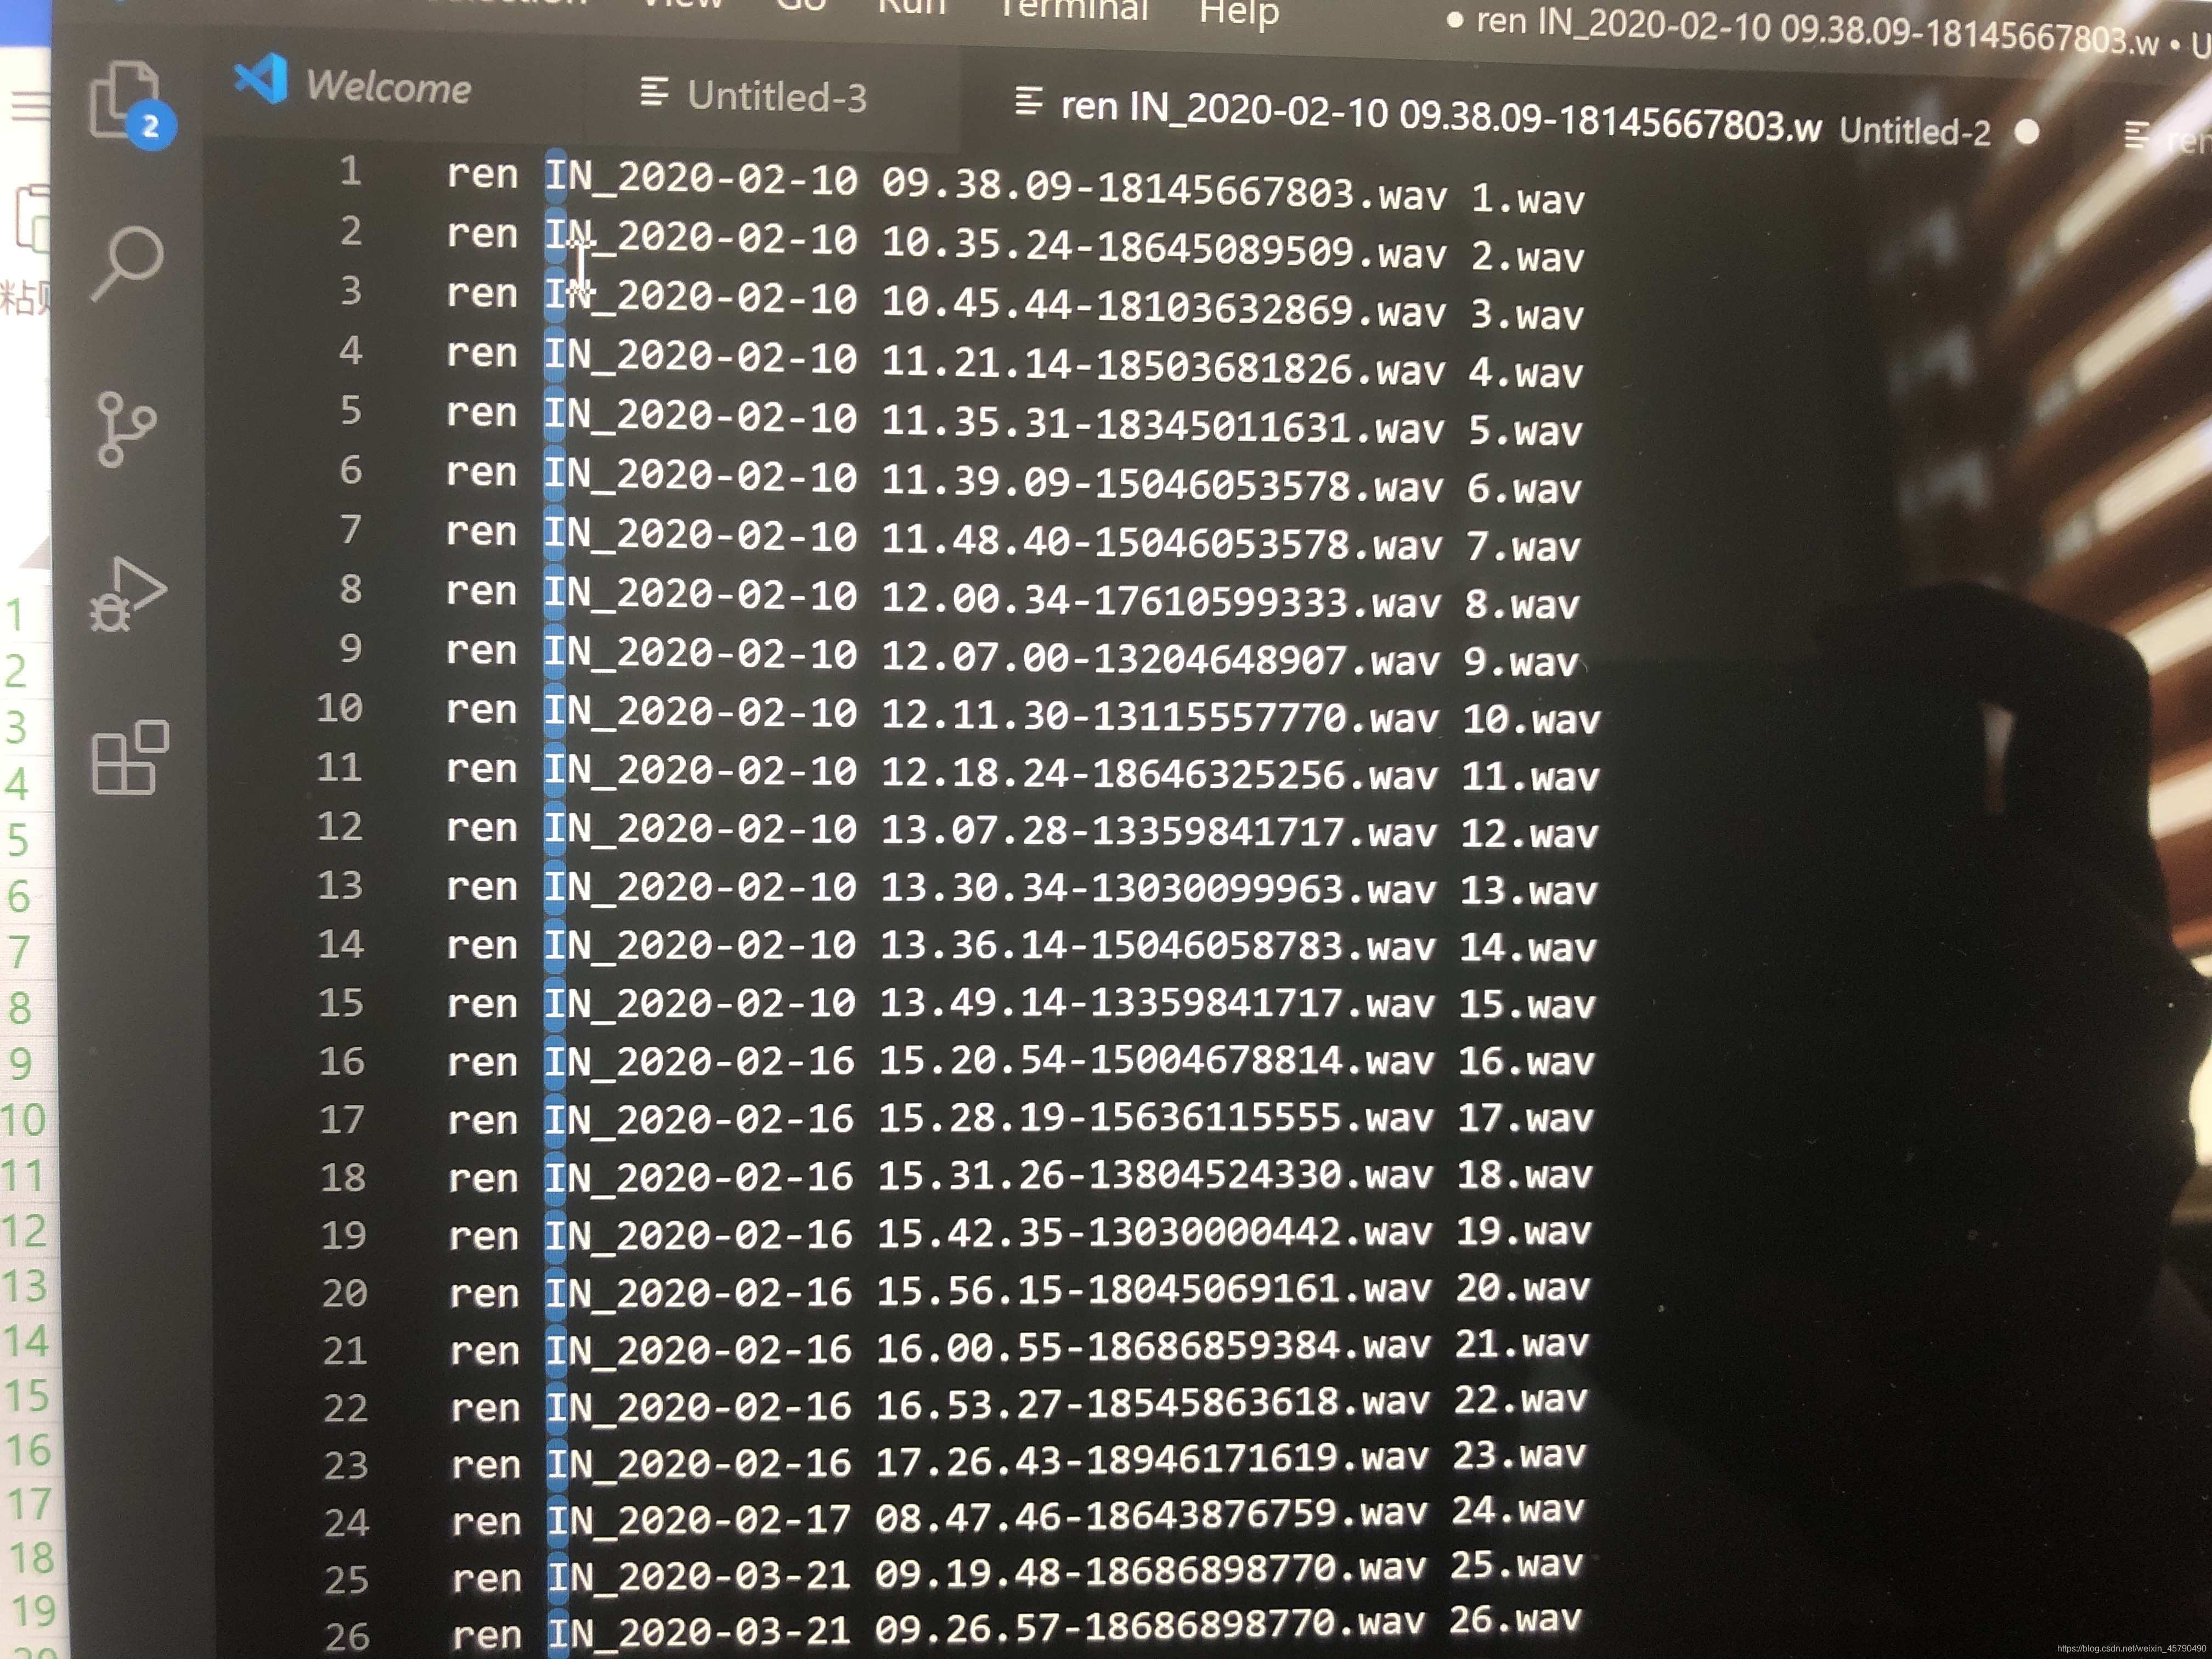Viewport: 2212px width, 1659px height.
Task: Open the Source Control view
Action: [x=126, y=429]
